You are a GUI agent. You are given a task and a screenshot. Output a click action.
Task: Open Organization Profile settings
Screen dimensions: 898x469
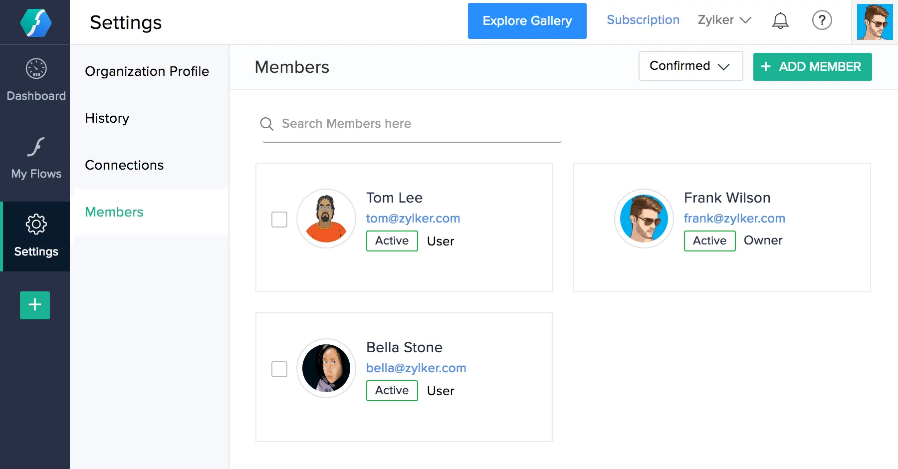[147, 71]
